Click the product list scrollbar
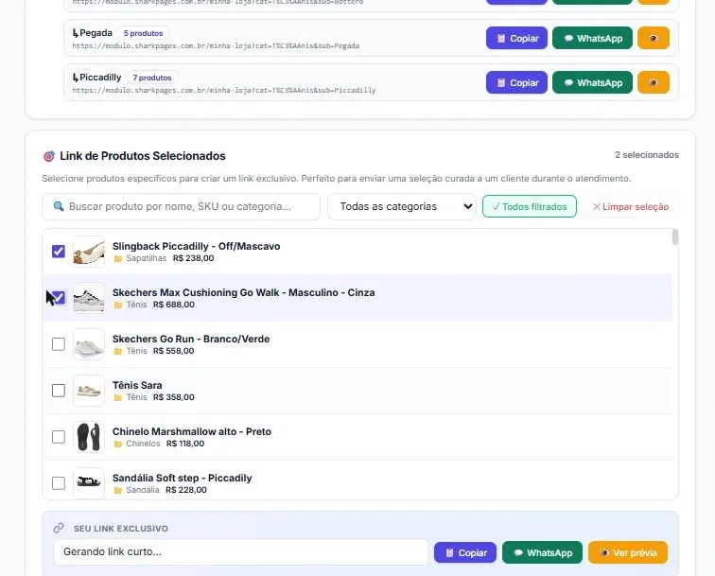715x576 pixels. (675, 237)
